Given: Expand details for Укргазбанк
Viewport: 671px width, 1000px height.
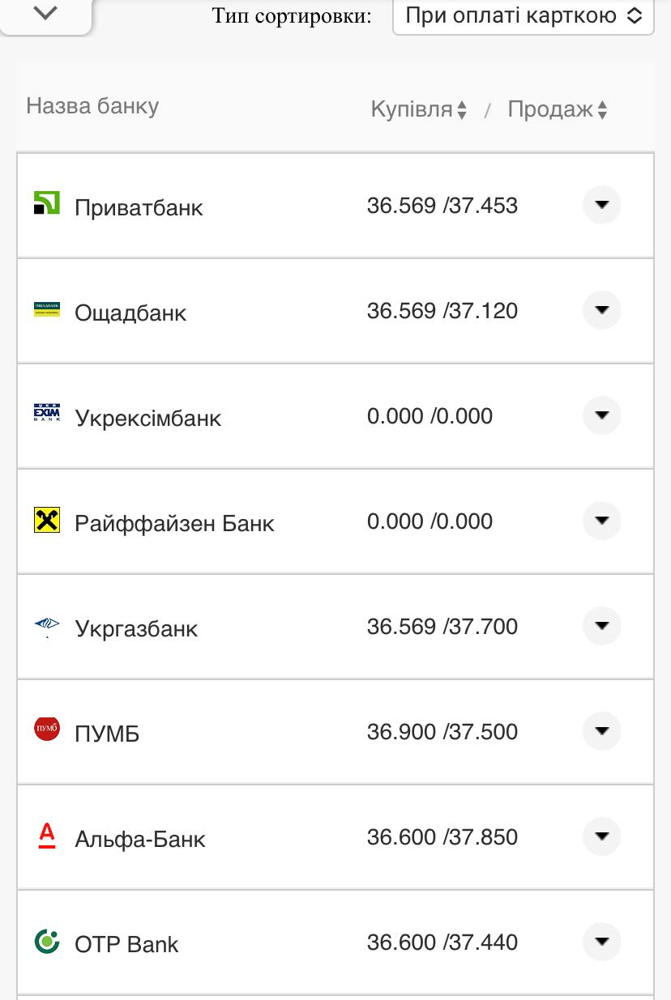Looking at the screenshot, I should (x=601, y=627).
